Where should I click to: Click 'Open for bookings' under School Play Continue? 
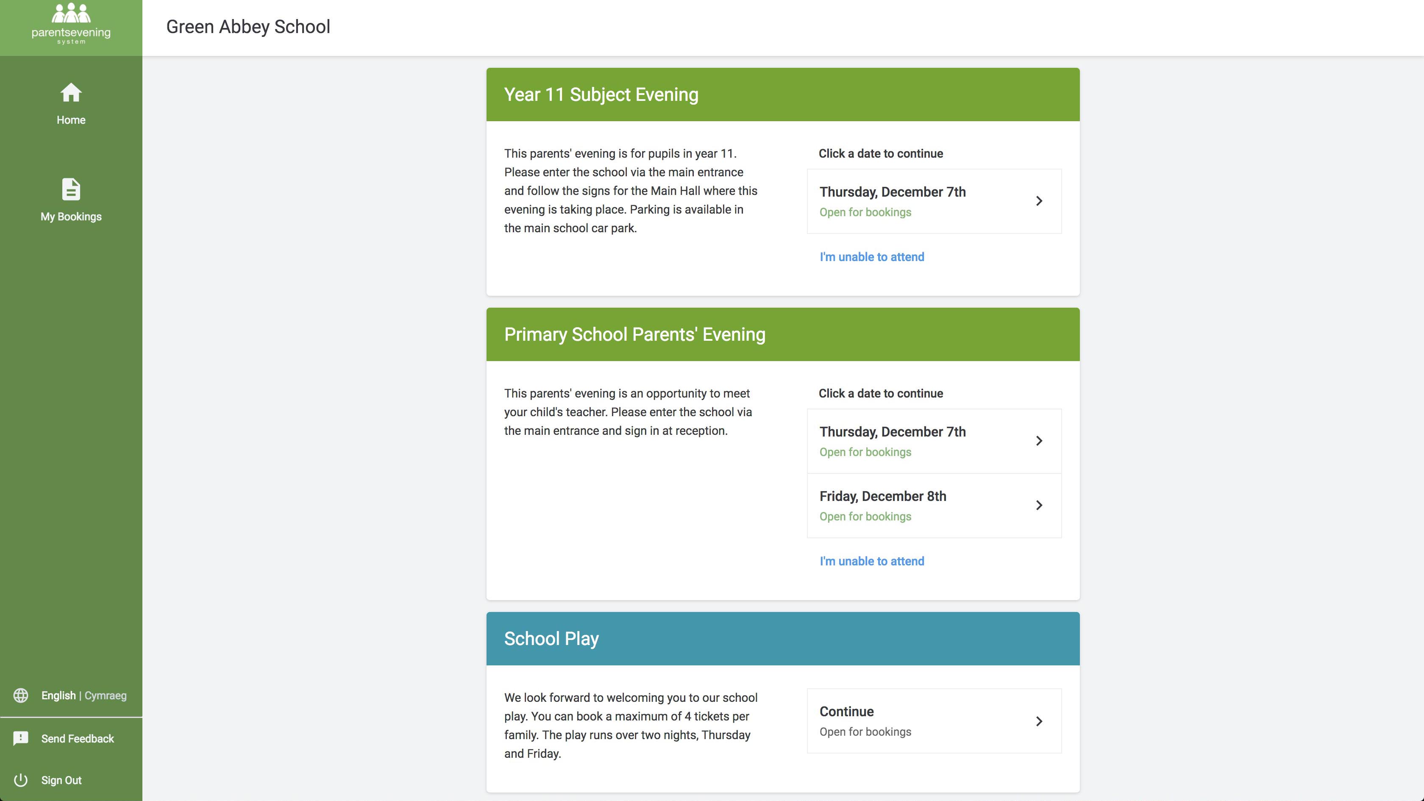(x=865, y=732)
